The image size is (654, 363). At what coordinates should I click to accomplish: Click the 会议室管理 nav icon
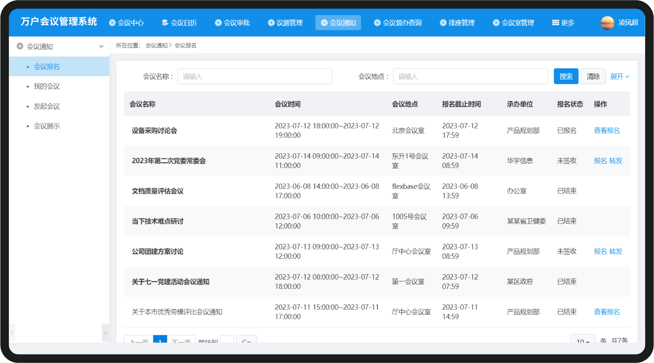tap(496, 23)
